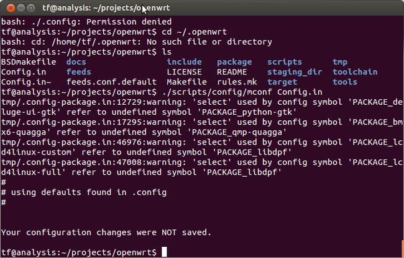This screenshot has height=258, width=404.
Task: Click the 'feeds.conf.default' file name
Action: (x=111, y=82)
